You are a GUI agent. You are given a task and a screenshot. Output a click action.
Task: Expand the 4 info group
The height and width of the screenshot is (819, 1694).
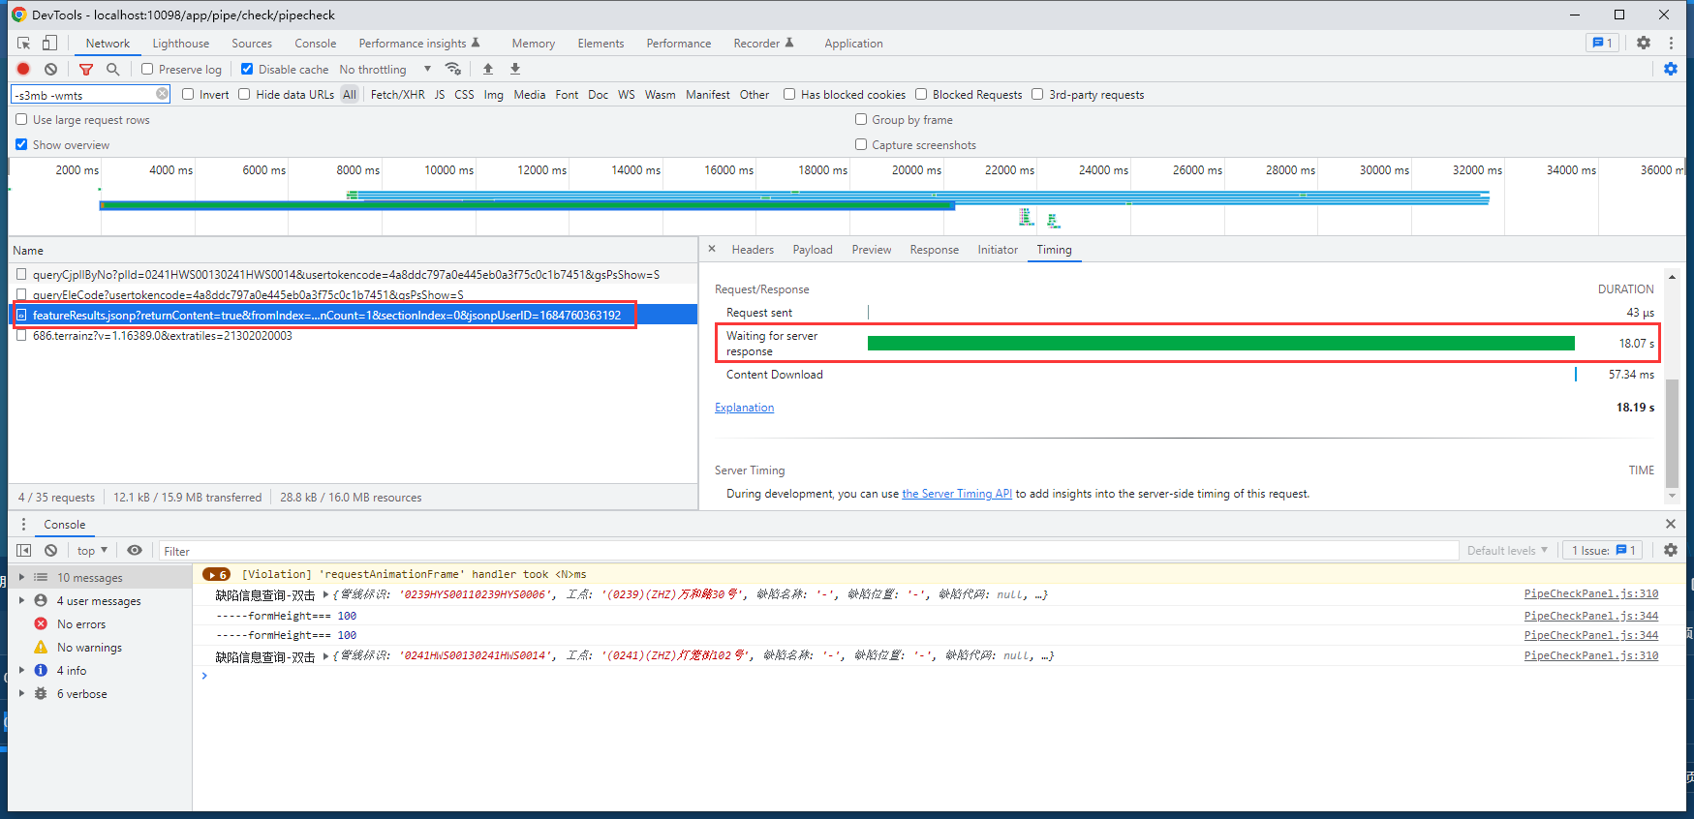(x=21, y=670)
